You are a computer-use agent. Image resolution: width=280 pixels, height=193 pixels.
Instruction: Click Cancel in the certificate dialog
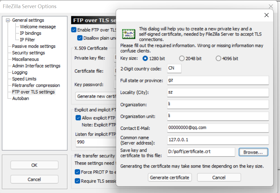pyautogui.click(x=219, y=178)
